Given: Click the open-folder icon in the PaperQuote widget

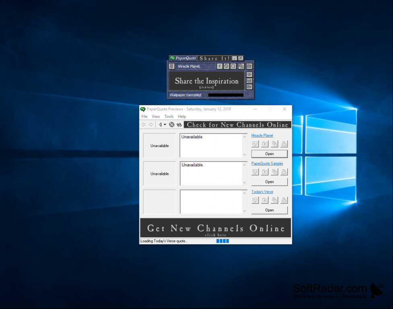Looking at the screenshot, I should pyautogui.click(x=249, y=87).
